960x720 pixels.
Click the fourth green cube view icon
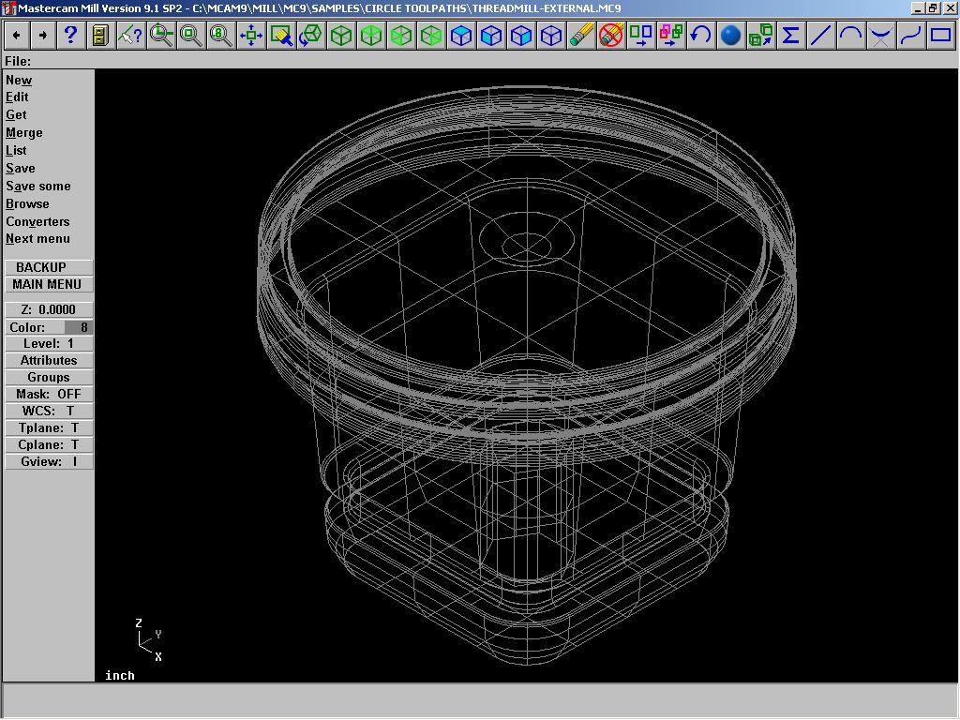[x=431, y=36]
